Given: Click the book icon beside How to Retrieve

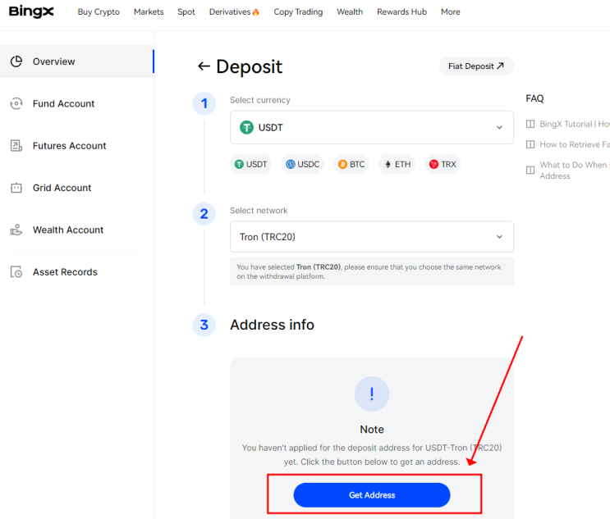Looking at the screenshot, I should click(530, 144).
